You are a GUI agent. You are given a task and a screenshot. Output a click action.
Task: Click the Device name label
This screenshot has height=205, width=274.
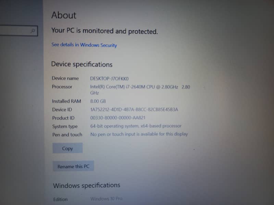65,78
